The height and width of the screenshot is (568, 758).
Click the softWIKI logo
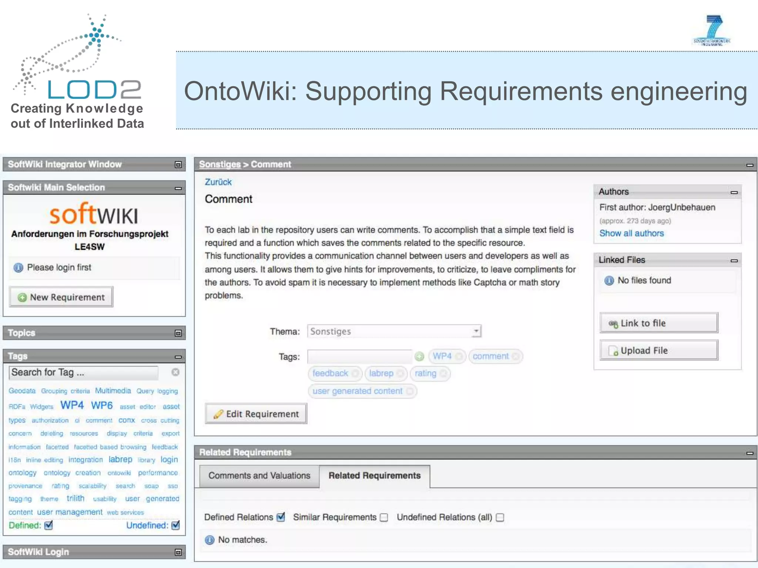(94, 213)
